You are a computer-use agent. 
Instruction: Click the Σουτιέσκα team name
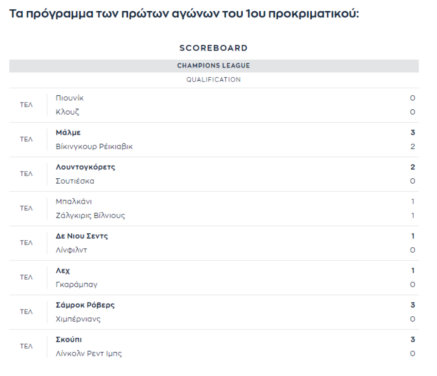[75, 181]
